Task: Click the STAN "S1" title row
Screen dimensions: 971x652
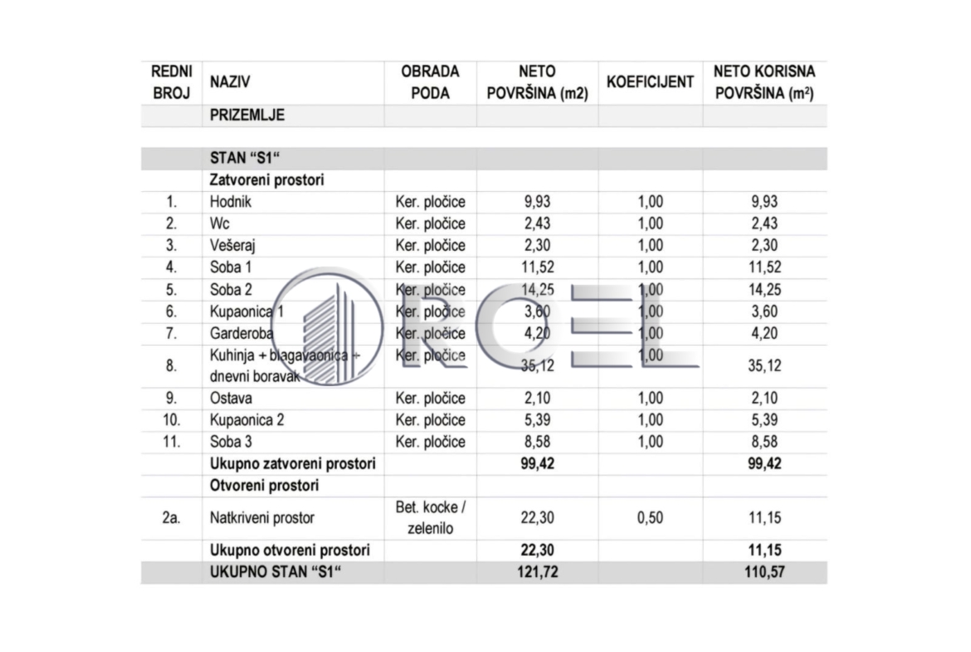Action: (484, 158)
